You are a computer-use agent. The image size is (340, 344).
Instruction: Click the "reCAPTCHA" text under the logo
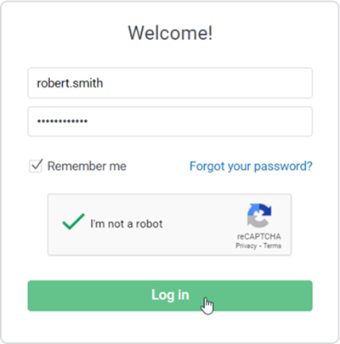tap(259, 236)
